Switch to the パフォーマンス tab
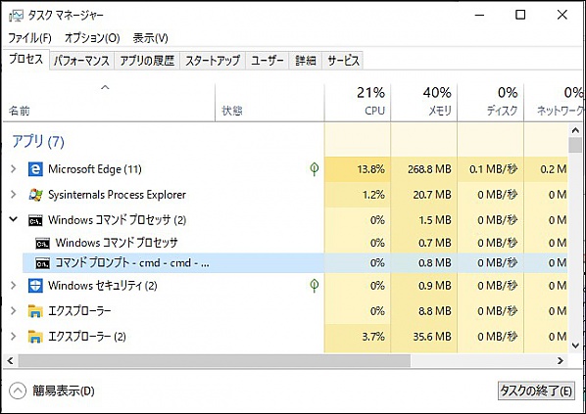 coord(81,61)
